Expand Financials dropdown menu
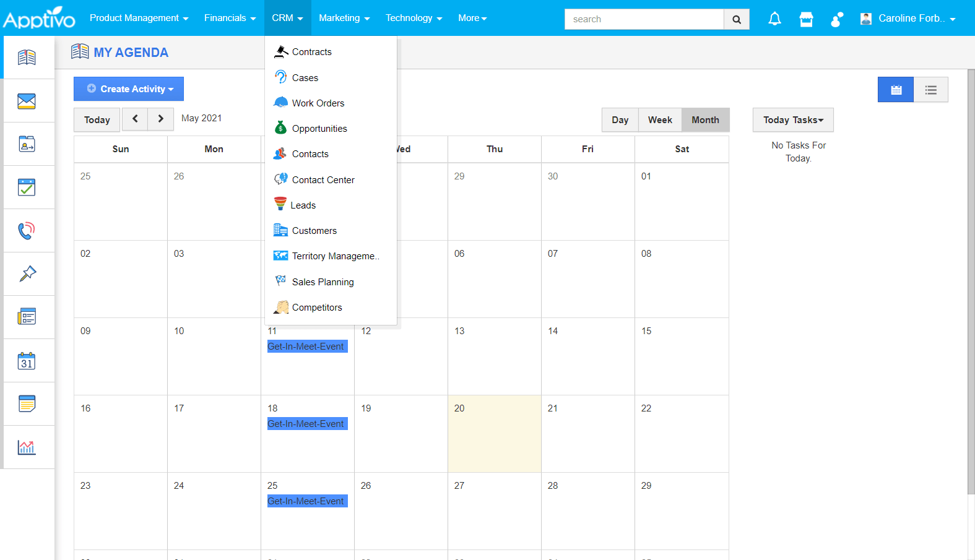The height and width of the screenshot is (560, 975). [230, 18]
